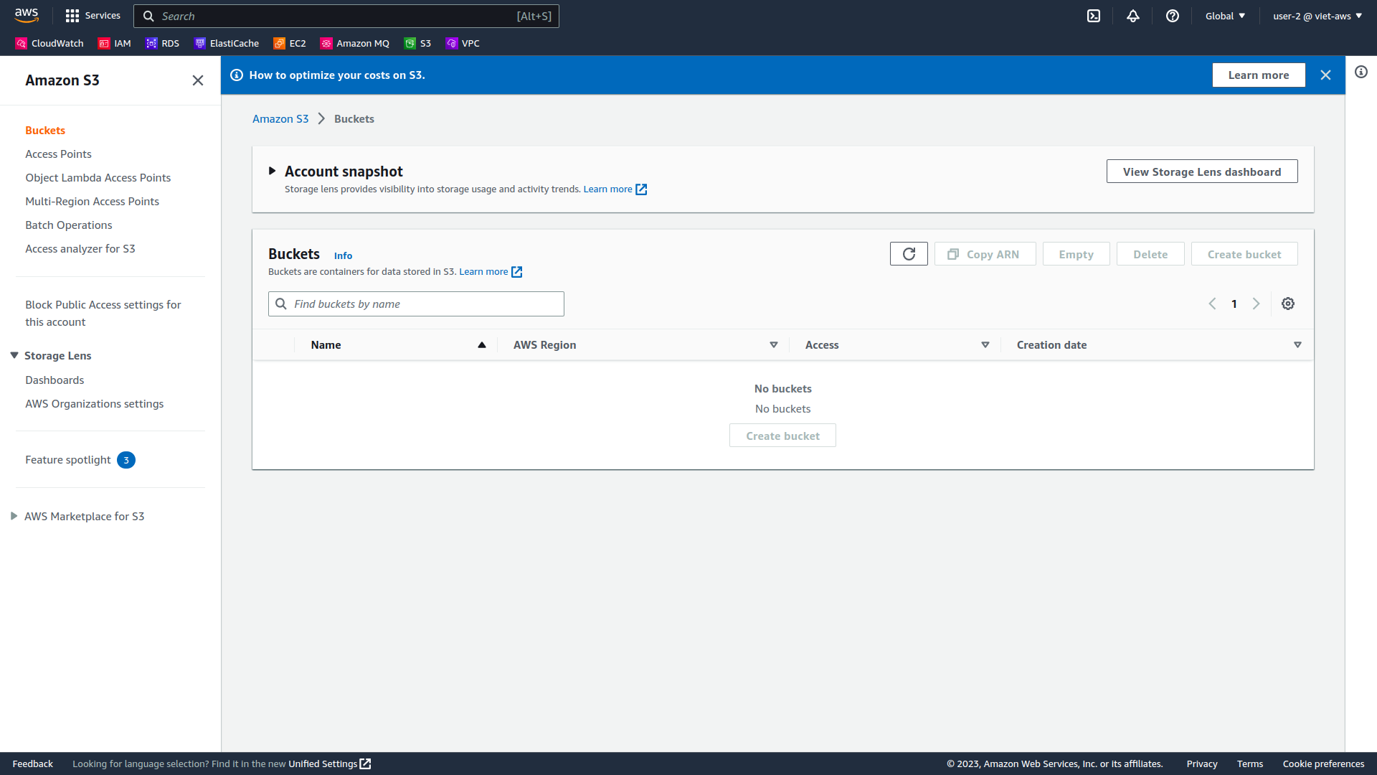
Task: Go to previous page of buckets
Action: tap(1212, 304)
